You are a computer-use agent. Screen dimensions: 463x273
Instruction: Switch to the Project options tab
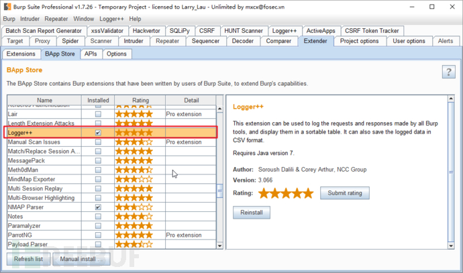pyautogui.click(x=360, y=41)
